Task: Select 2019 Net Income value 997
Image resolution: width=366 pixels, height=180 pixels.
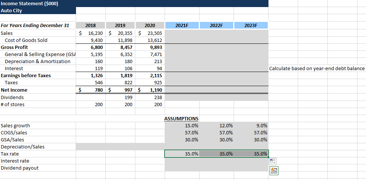Action: coord(120,90)
